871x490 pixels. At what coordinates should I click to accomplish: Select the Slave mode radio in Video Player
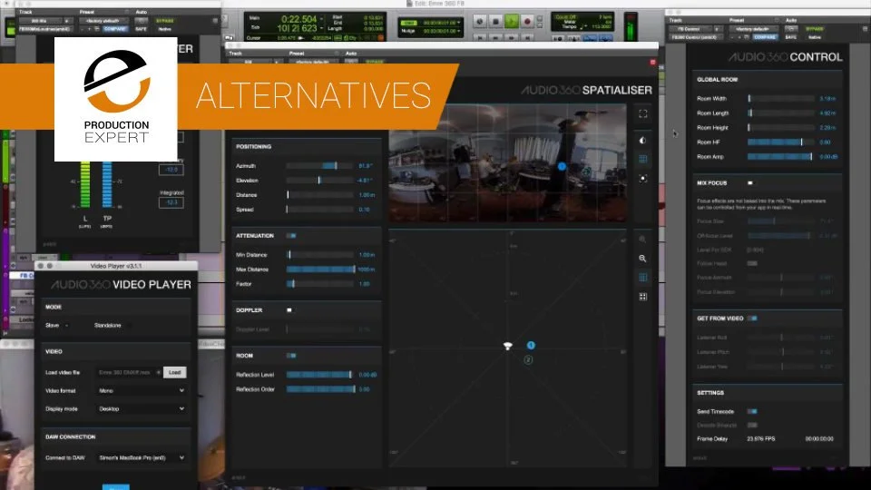66,326
